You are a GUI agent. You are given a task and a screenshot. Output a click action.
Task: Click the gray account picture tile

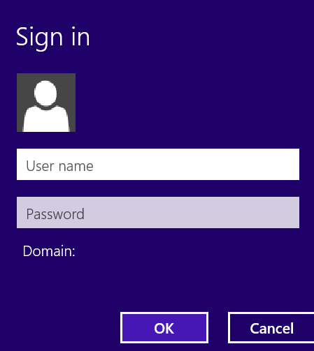click(x=46, y=103)
